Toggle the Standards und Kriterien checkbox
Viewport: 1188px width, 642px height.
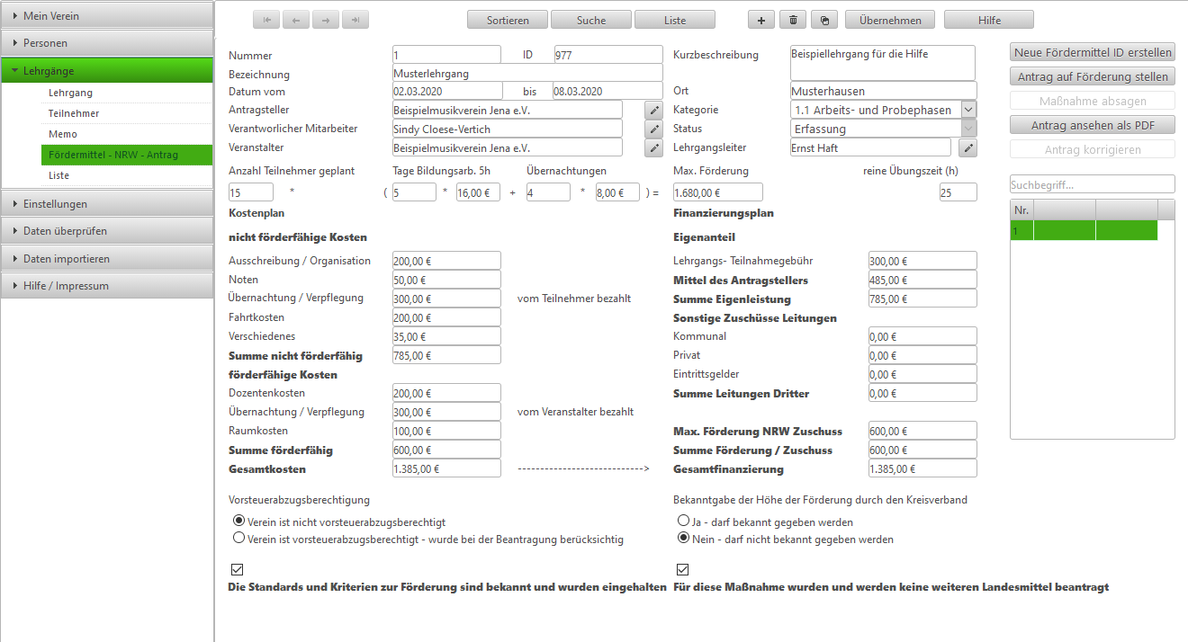[238, 569]
